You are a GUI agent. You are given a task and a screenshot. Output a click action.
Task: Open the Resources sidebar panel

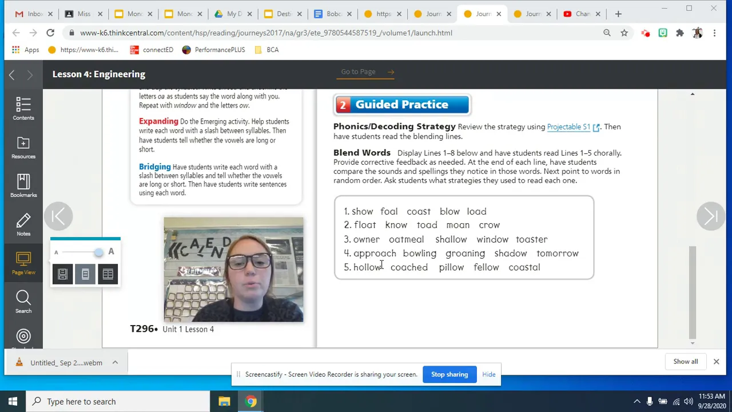23,147
